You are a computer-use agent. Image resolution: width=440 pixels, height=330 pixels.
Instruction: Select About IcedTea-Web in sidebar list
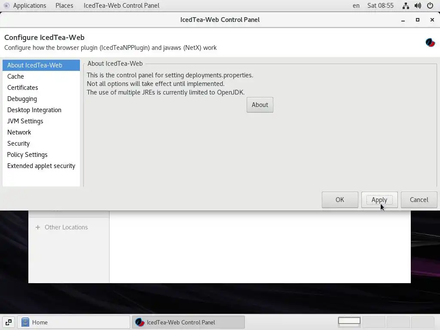point(41,65)
